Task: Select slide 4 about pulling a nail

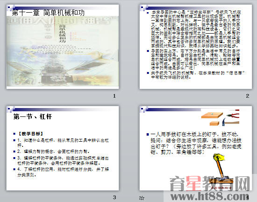Action: (196, 148)
